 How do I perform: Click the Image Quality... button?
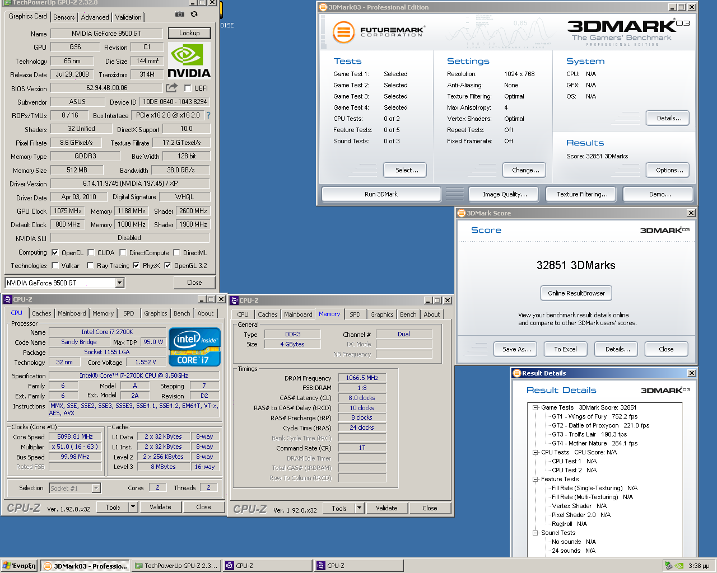point(505,194)
